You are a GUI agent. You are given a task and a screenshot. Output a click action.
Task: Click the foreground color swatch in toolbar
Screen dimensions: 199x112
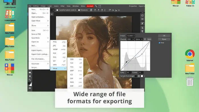coord(29,83)
